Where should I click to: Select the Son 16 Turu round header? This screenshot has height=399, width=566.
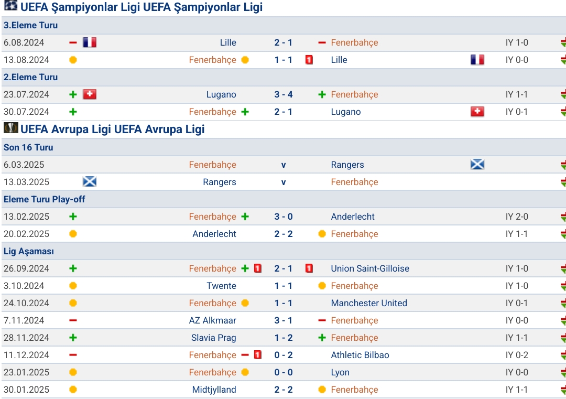(x=28, y=147)
